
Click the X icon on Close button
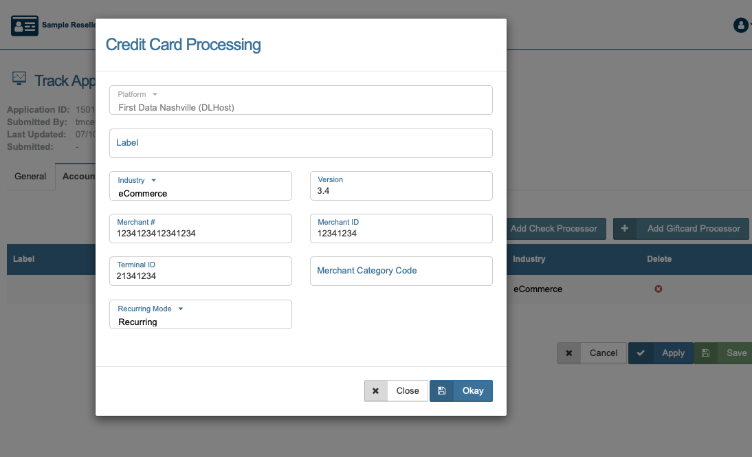pos(375,390)
